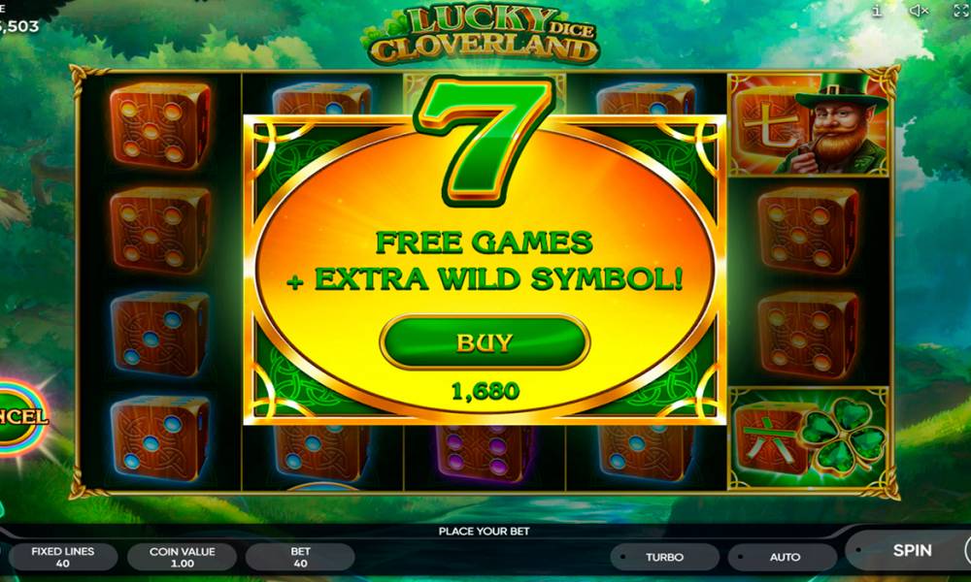Enable AUTO spin toggle
This screenshot has width=971, height=582.
point(784,557)
